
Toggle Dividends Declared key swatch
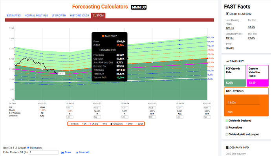coord(227,121)
